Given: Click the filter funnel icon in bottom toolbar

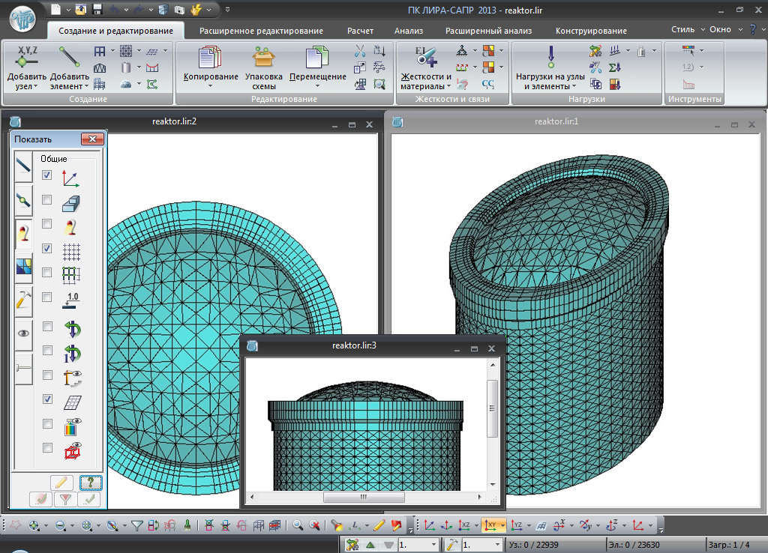Looking at the screenshot, I should pos(137,525).
